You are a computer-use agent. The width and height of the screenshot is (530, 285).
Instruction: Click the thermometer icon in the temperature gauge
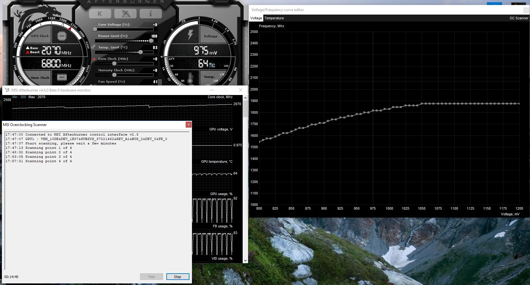(190, 78)
